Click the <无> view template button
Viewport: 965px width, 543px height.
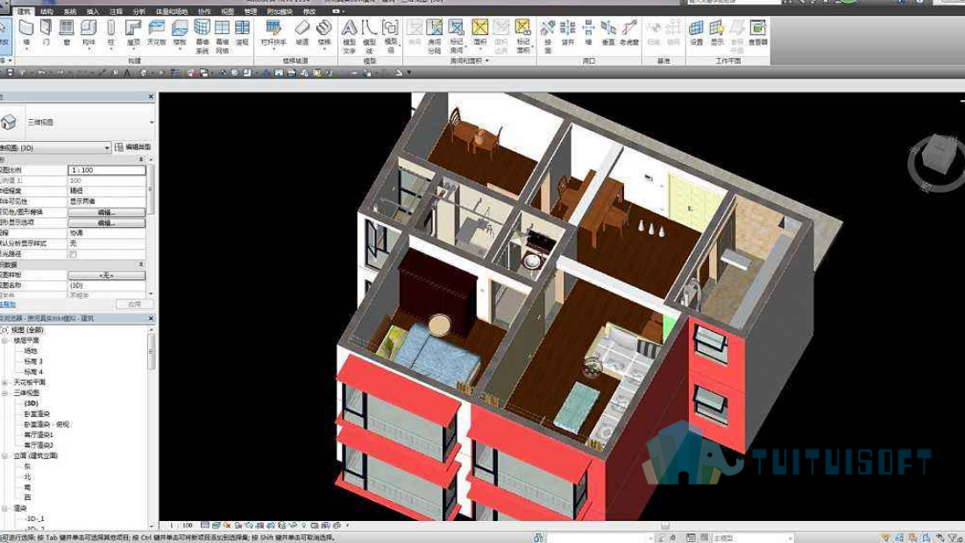[106, 276]
